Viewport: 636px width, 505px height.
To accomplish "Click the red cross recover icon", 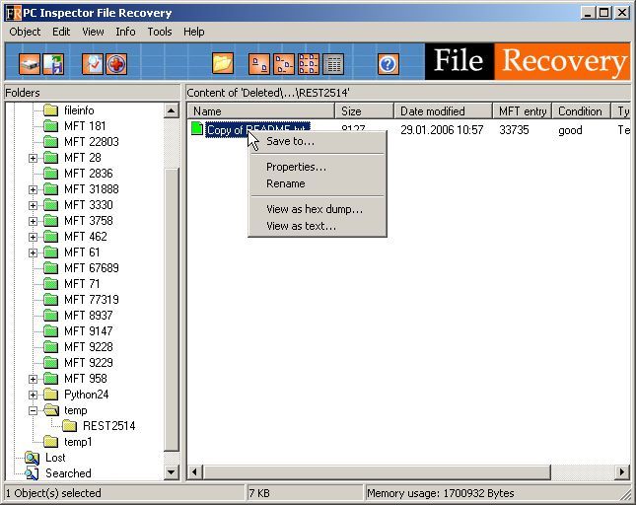I will pos(116,64).
